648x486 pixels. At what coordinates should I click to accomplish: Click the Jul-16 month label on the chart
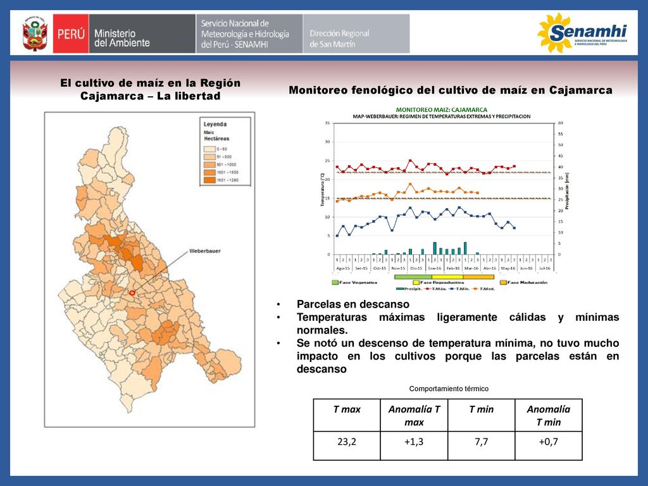[545, 268]
